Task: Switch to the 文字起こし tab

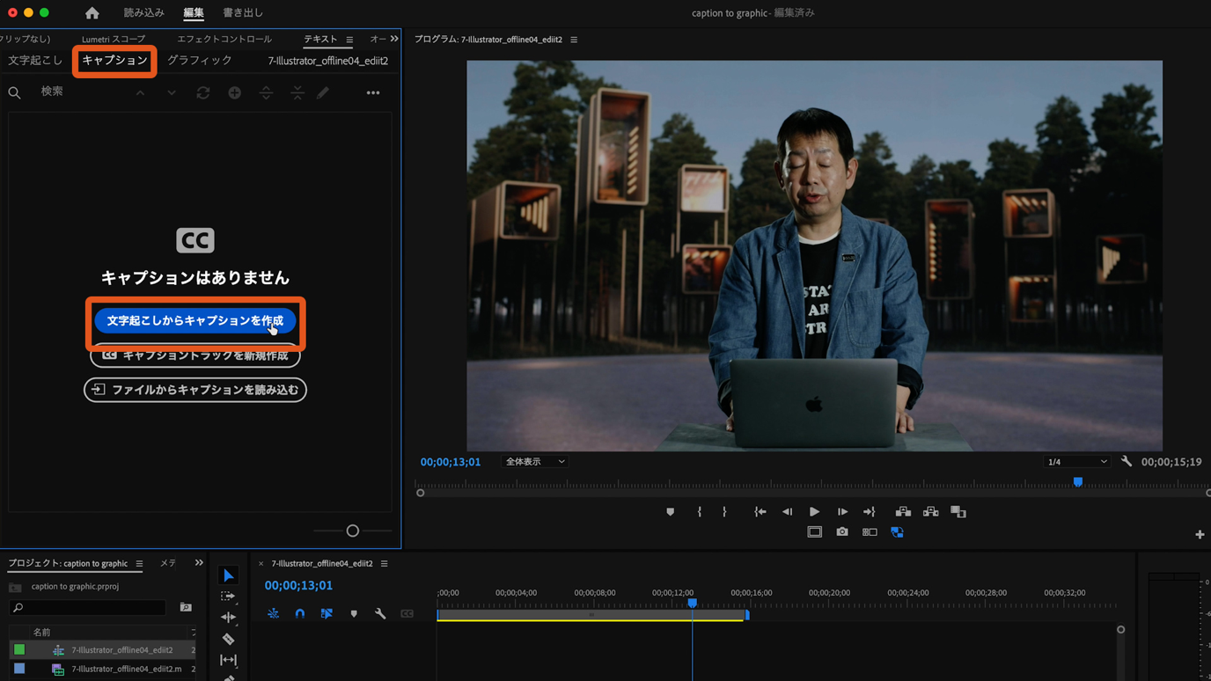Action: 35,61
